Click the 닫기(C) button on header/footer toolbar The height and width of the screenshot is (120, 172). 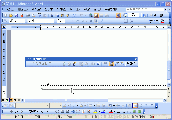pyautogui.click(x=131, y=64)
